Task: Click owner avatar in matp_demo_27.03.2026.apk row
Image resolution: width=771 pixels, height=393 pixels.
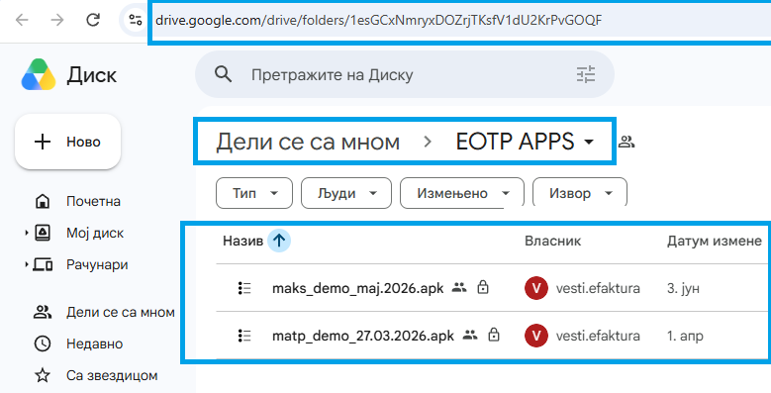Action: 536,336
